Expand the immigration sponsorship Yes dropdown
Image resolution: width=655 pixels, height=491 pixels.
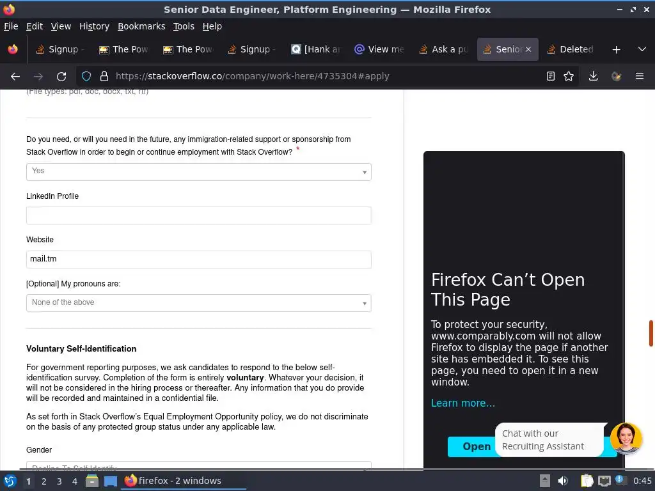[199, 172]
